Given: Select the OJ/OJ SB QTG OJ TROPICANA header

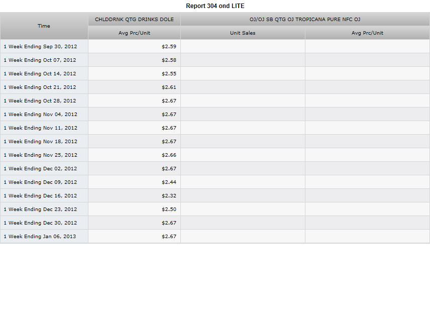Looking at the screenshot, I should coord(305,19).
